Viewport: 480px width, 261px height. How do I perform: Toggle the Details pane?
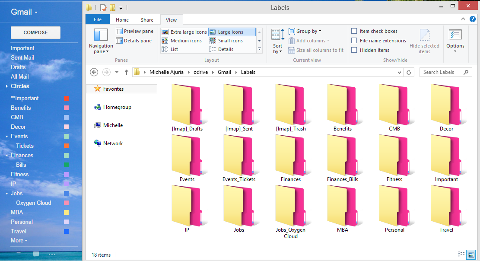134,41
